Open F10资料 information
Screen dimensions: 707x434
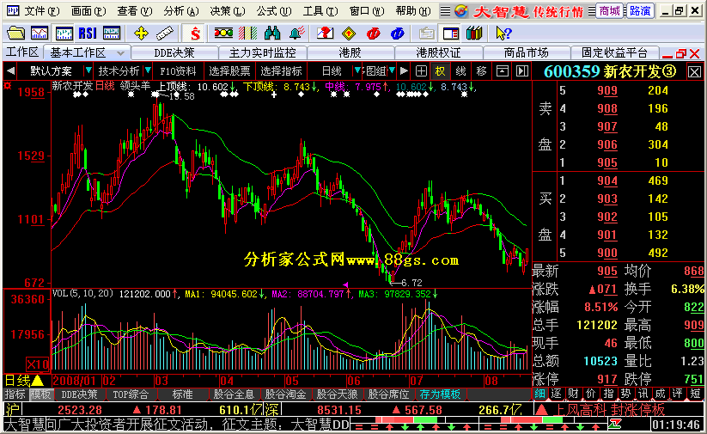pos(178,70)
